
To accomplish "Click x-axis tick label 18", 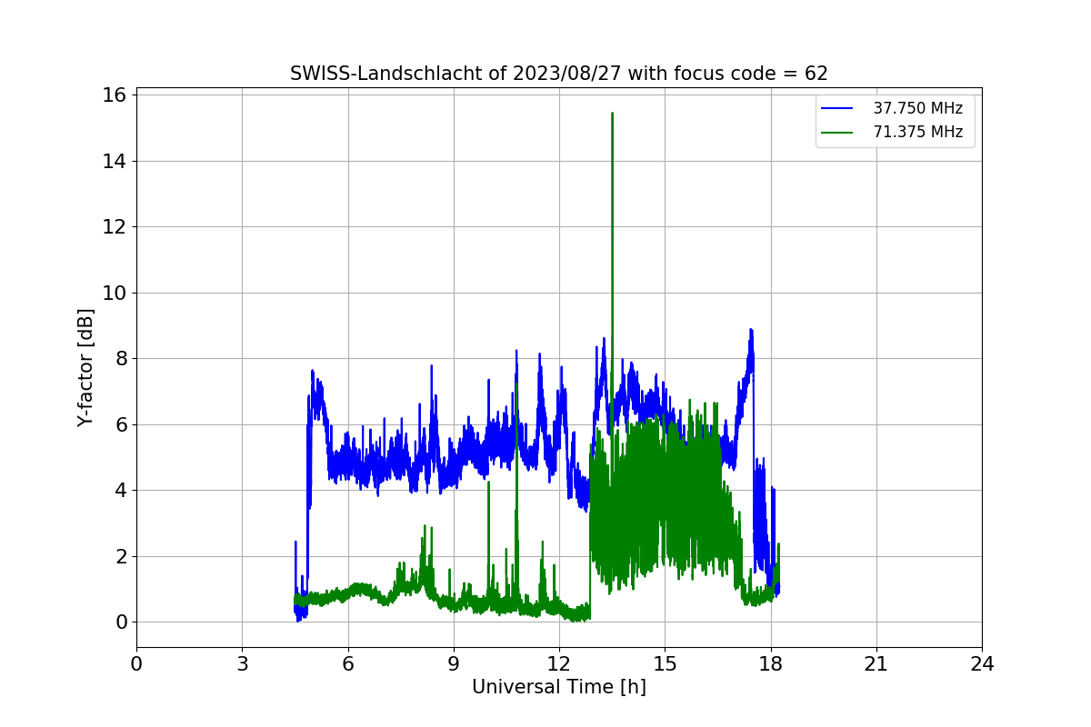I will coord(771,664).
